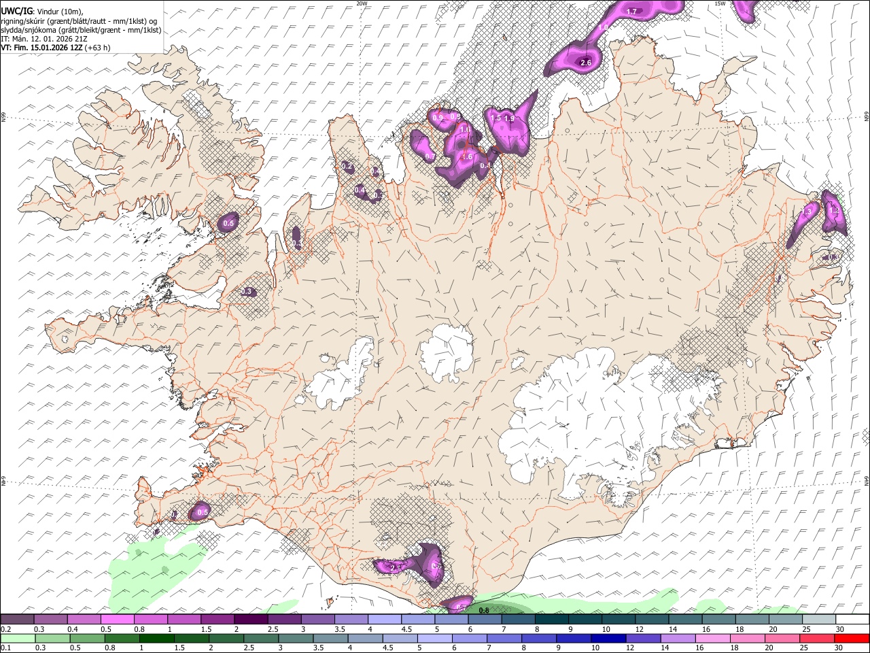The height and width of the screenshot is (653, 870).
Task: Pick the light pink 16–18 rain legend swatch
Action: (x=712, y=639)
